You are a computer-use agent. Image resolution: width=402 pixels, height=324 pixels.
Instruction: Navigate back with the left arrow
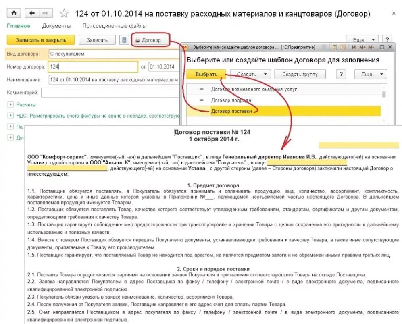[x=32, y=13]
